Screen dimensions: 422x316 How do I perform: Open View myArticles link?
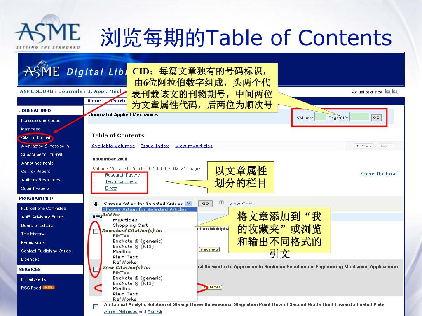pyautogui.click(x=194, y=146)
